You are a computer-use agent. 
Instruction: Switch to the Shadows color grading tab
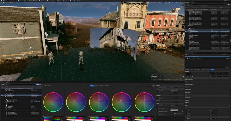(96, 86)
